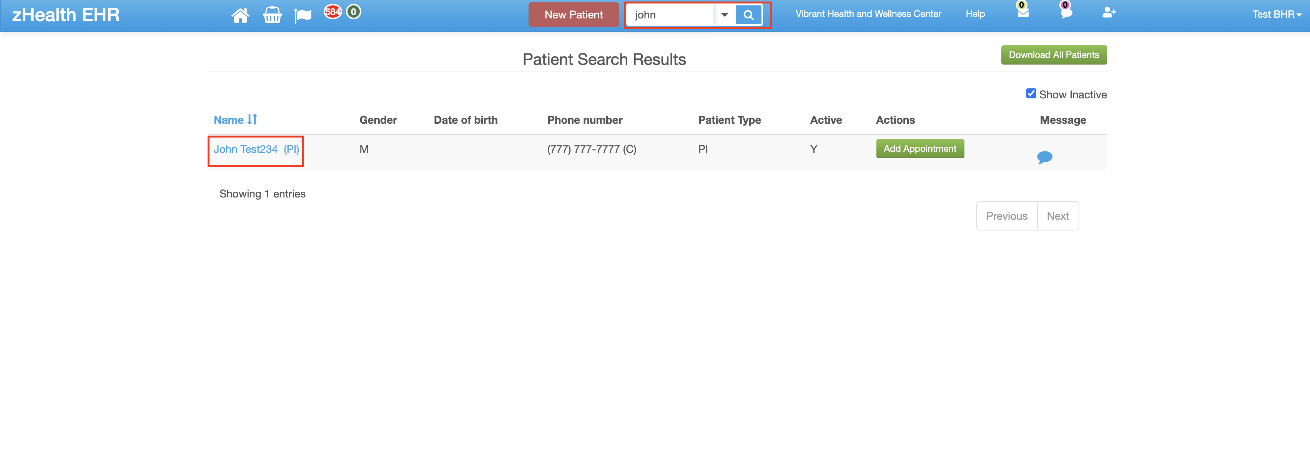This screenshot has height=461, width=1310.
Task: Expand the patient search dropdown arrow
Action: point(724,15)
